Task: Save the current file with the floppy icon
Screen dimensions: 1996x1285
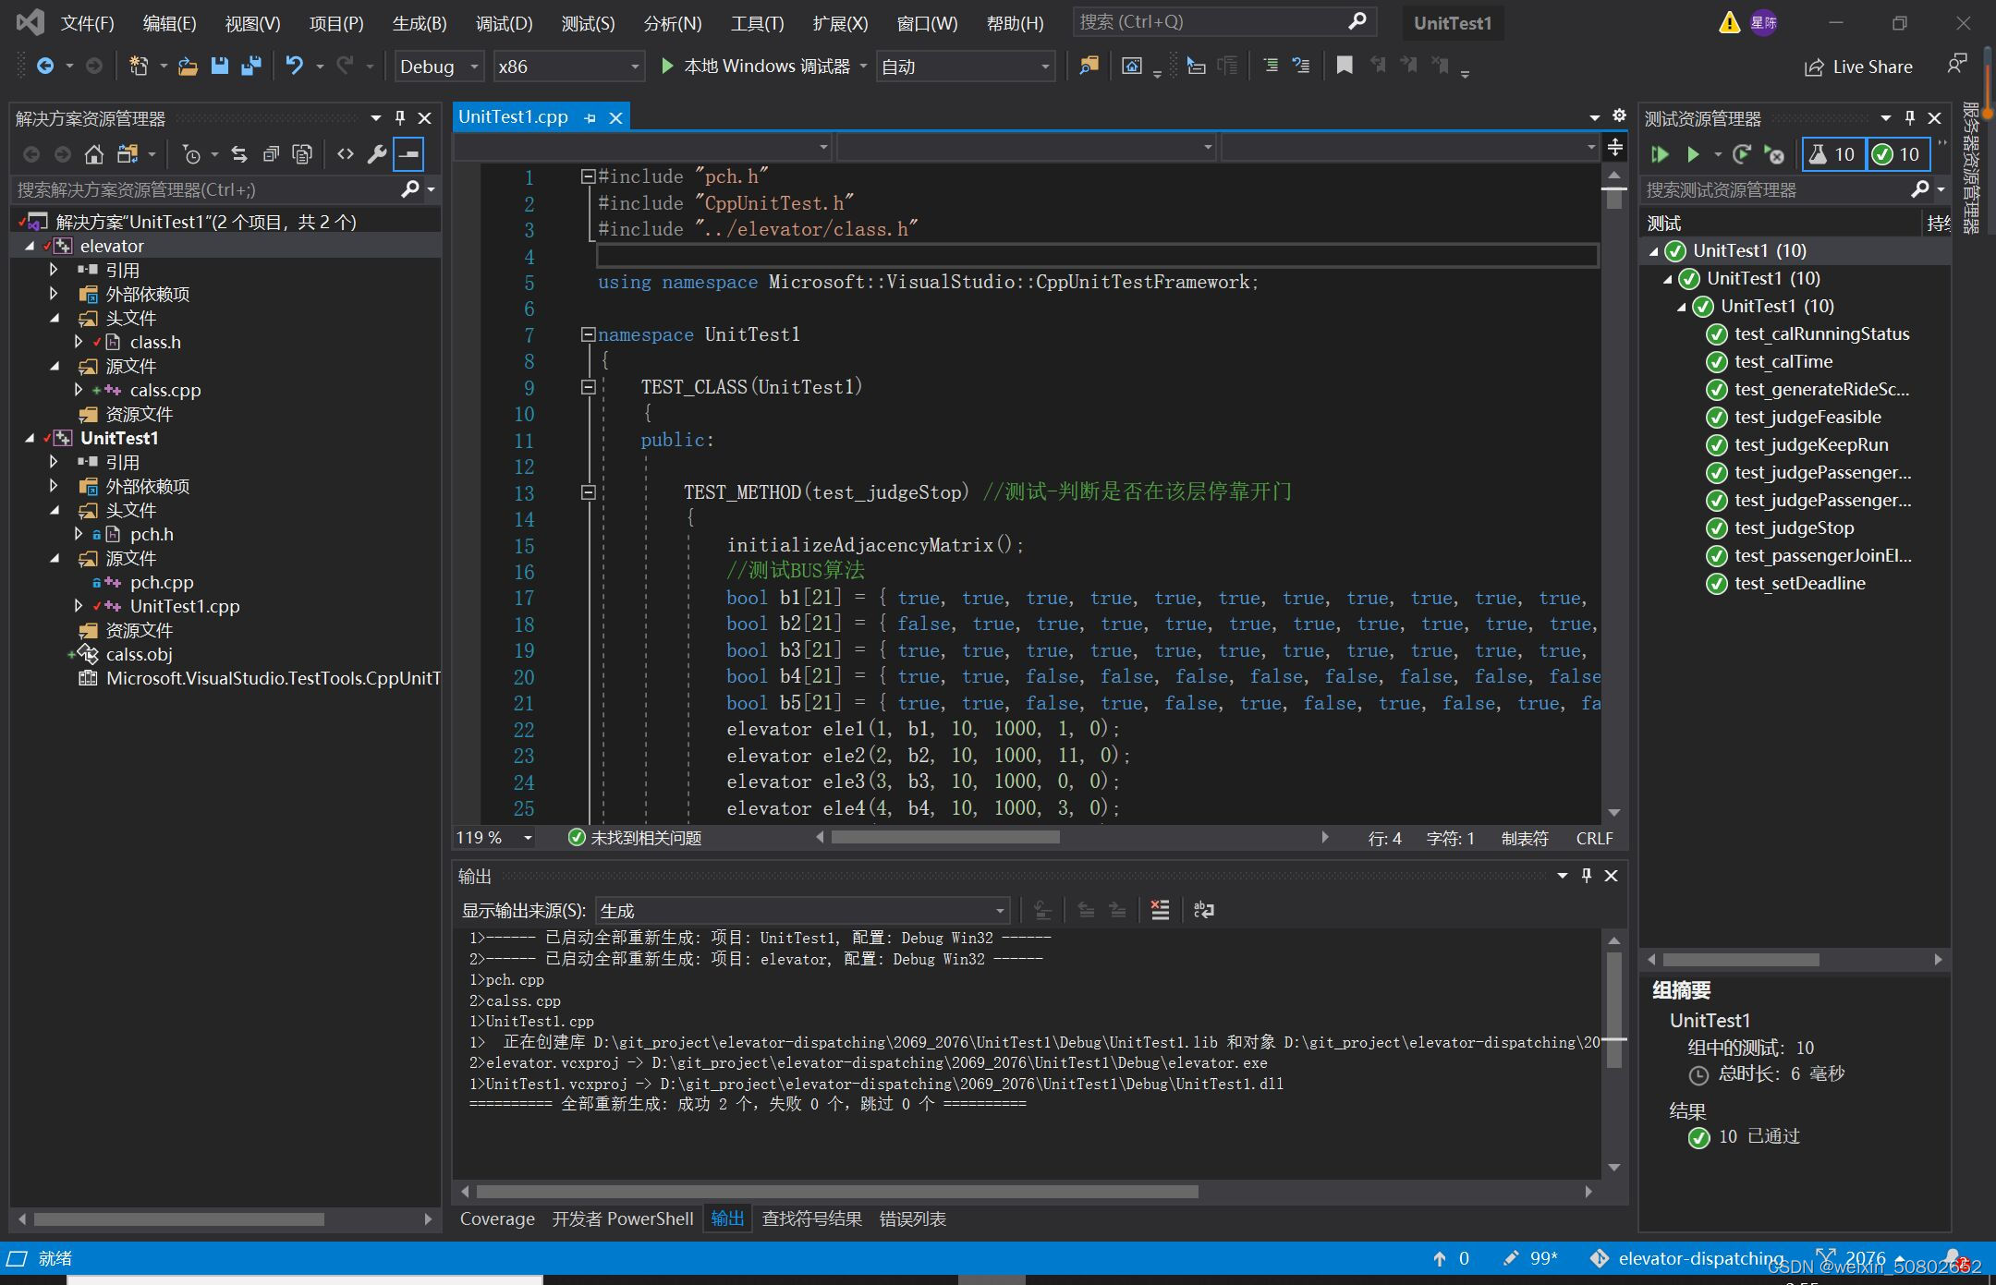Action: pyautogui.click(x=219, y=66)
